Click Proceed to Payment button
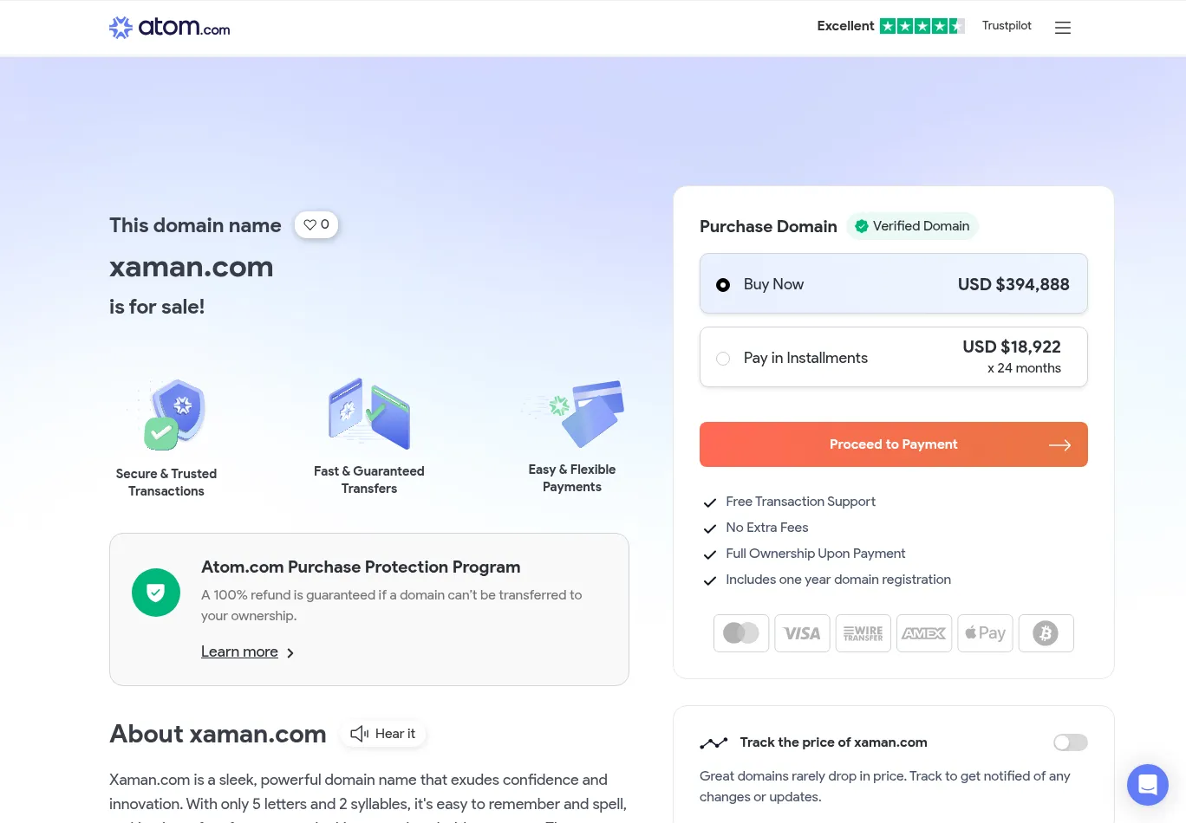1186x823 pixels. click(x=893, y=444)
